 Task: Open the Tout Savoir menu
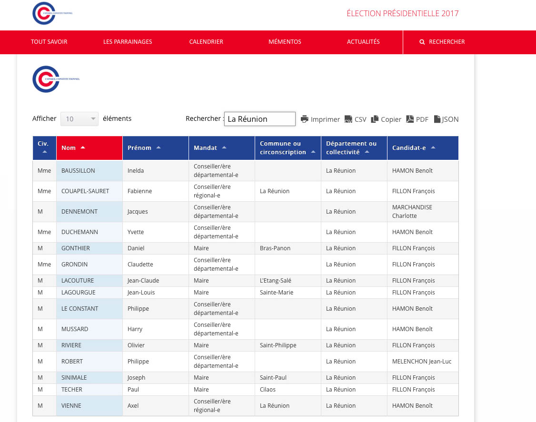point(49,42)
